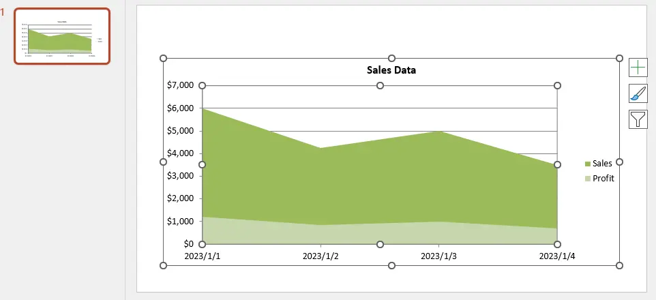Click the chart's bottom-right corner sizing handle
This screenshot has width=656, height=300.
(619, 265)
